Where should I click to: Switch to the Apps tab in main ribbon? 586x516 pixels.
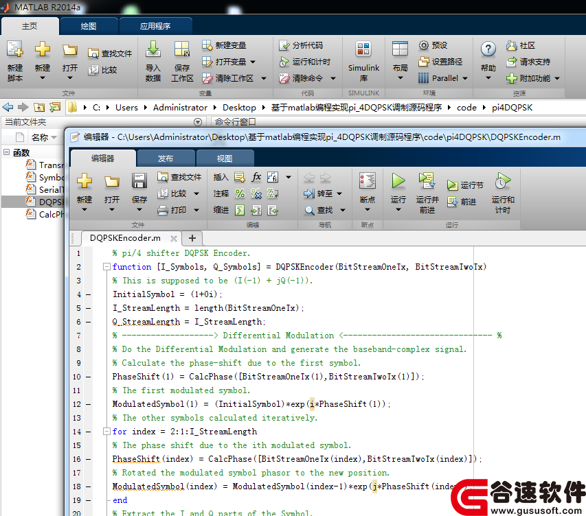pos(155,26)
